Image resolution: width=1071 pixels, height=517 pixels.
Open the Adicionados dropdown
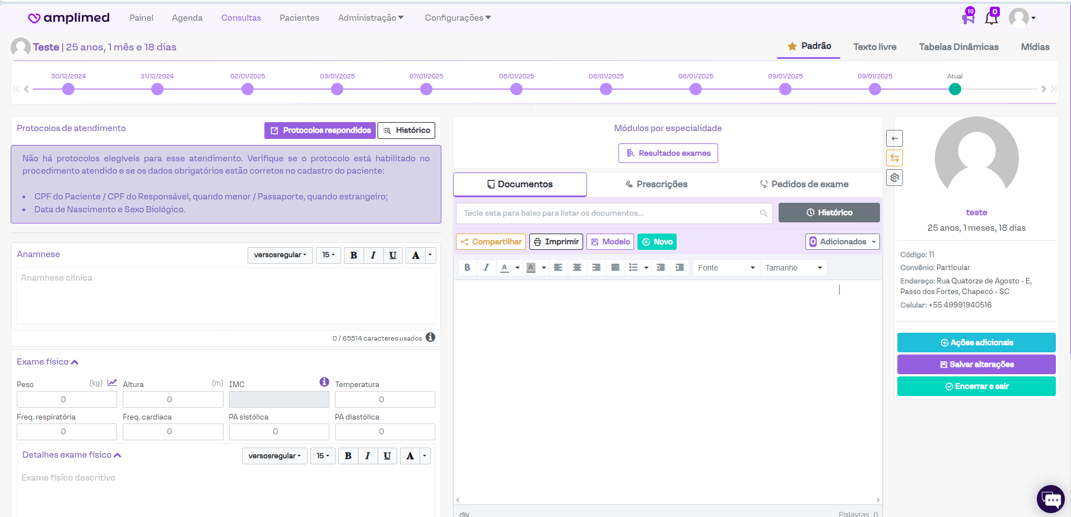(x=842, y=242)
